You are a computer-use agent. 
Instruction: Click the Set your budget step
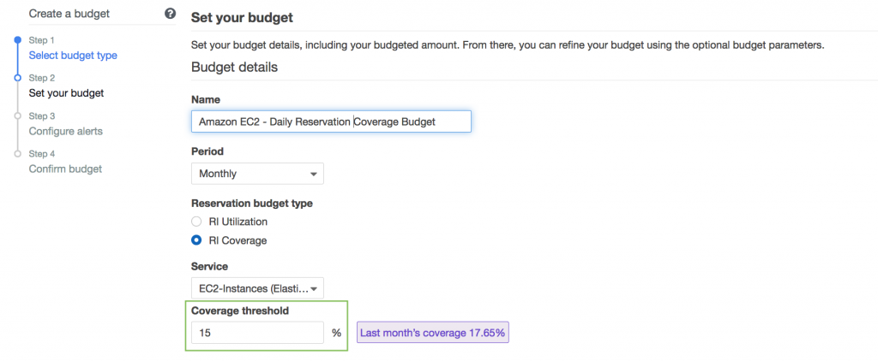pos(67,93)
